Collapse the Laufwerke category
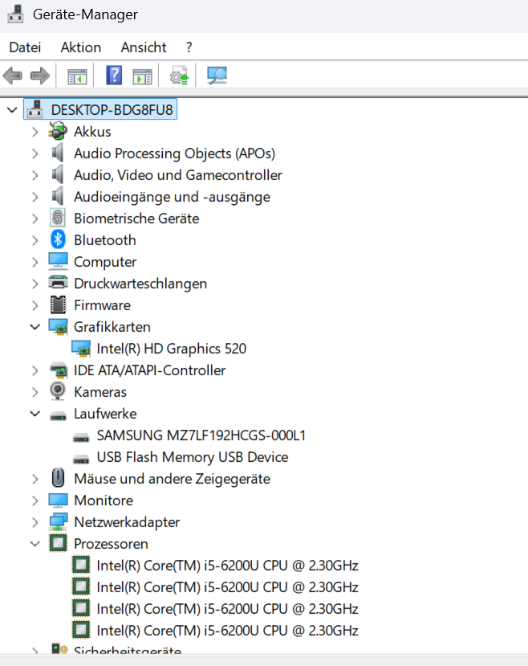The image size is (528, 666). pos(35,414)
